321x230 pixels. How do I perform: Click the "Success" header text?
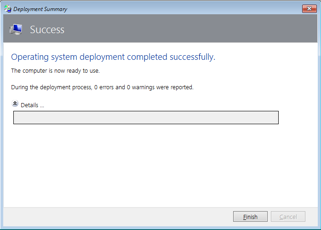click(47, 30)
